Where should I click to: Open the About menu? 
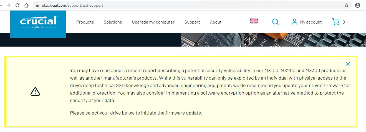(x=216, y=22)
